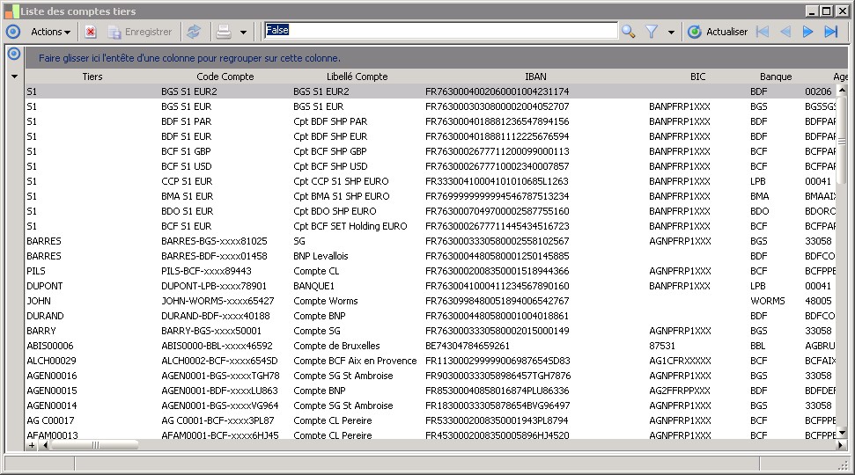855x475 pixels.
Task: Click the double-arrow sync icon in toolbar
Action: (194, 32)
